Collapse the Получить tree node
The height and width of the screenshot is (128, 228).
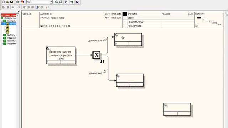tap(2, 21)
